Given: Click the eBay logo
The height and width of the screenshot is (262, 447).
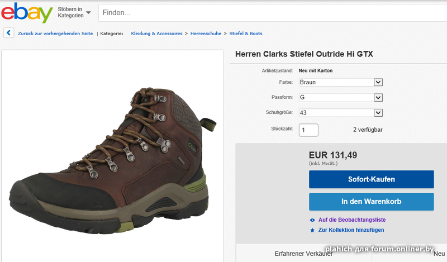Looking at the screenshot, I should click(26, 13).
